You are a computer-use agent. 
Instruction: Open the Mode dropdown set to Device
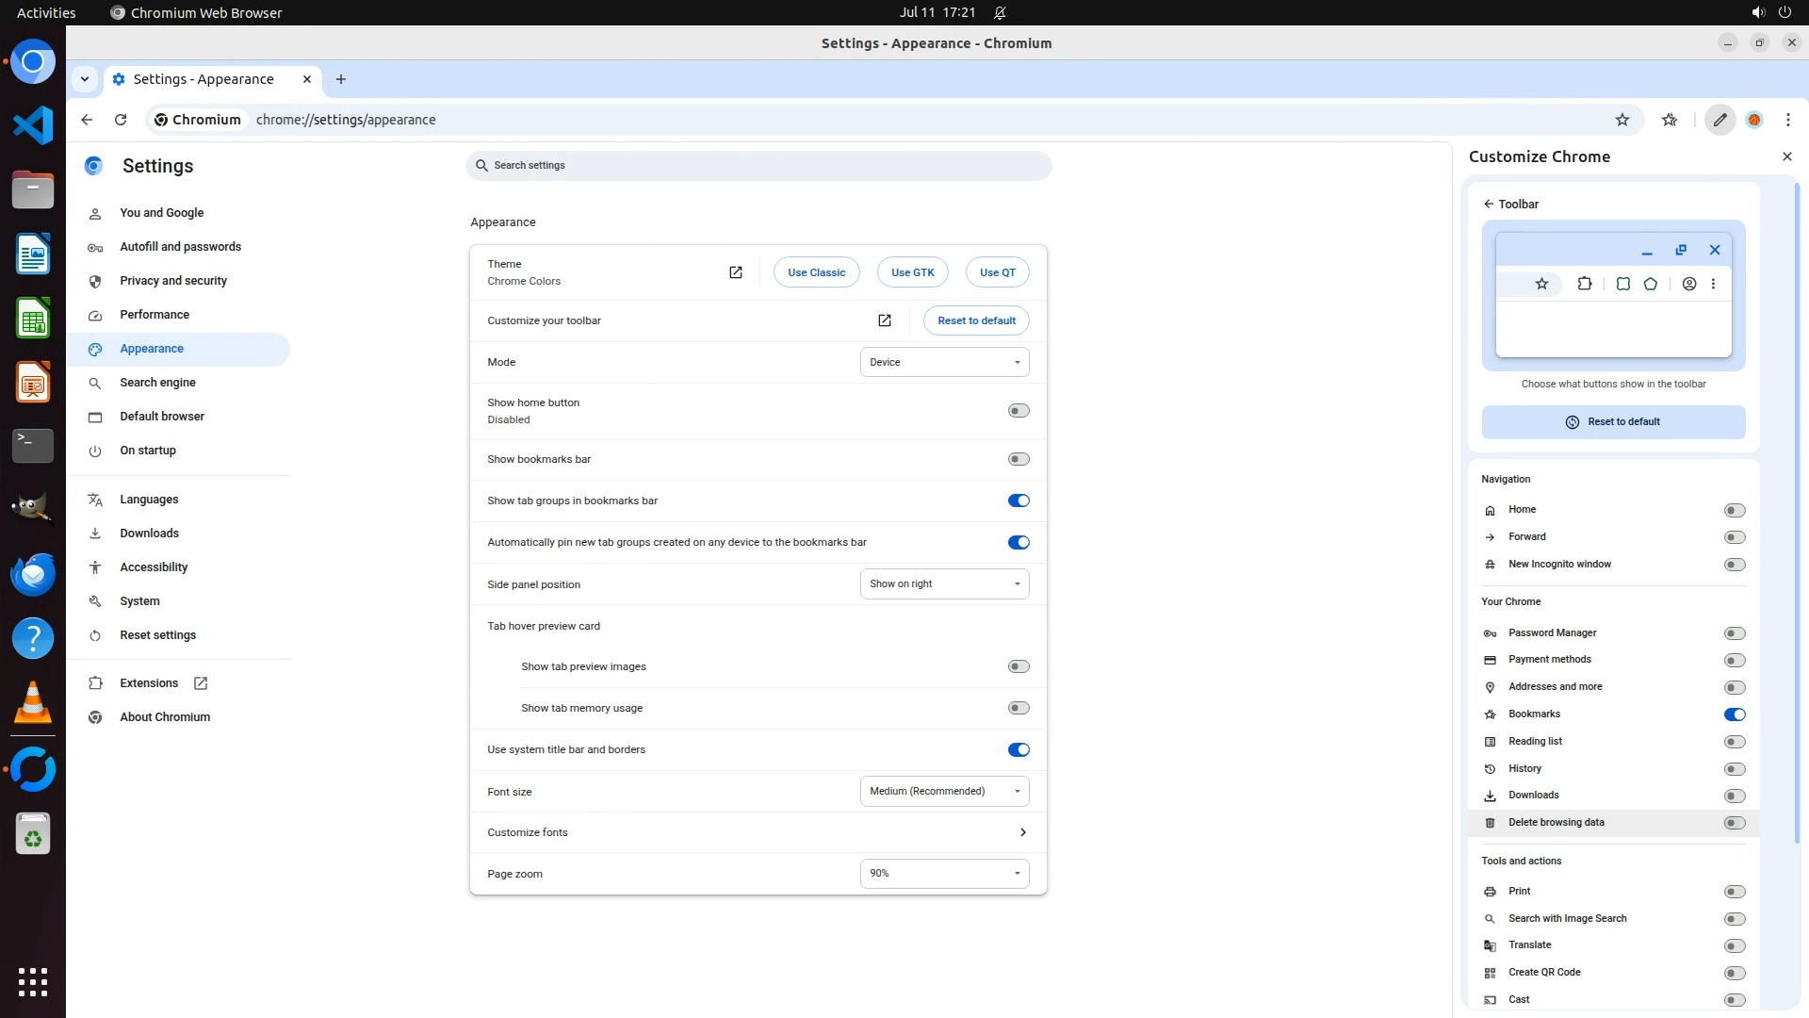tap(944, 362)
